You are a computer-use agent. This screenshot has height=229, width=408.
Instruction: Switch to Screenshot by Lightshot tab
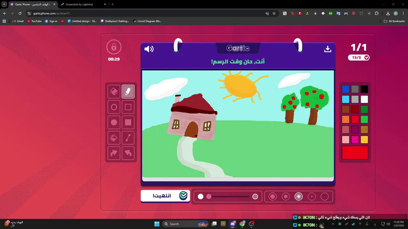[83, 4]
